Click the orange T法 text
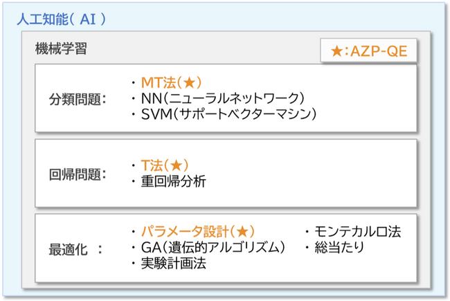450x301 pixels. pyautogui.click(x=151, y=165)
